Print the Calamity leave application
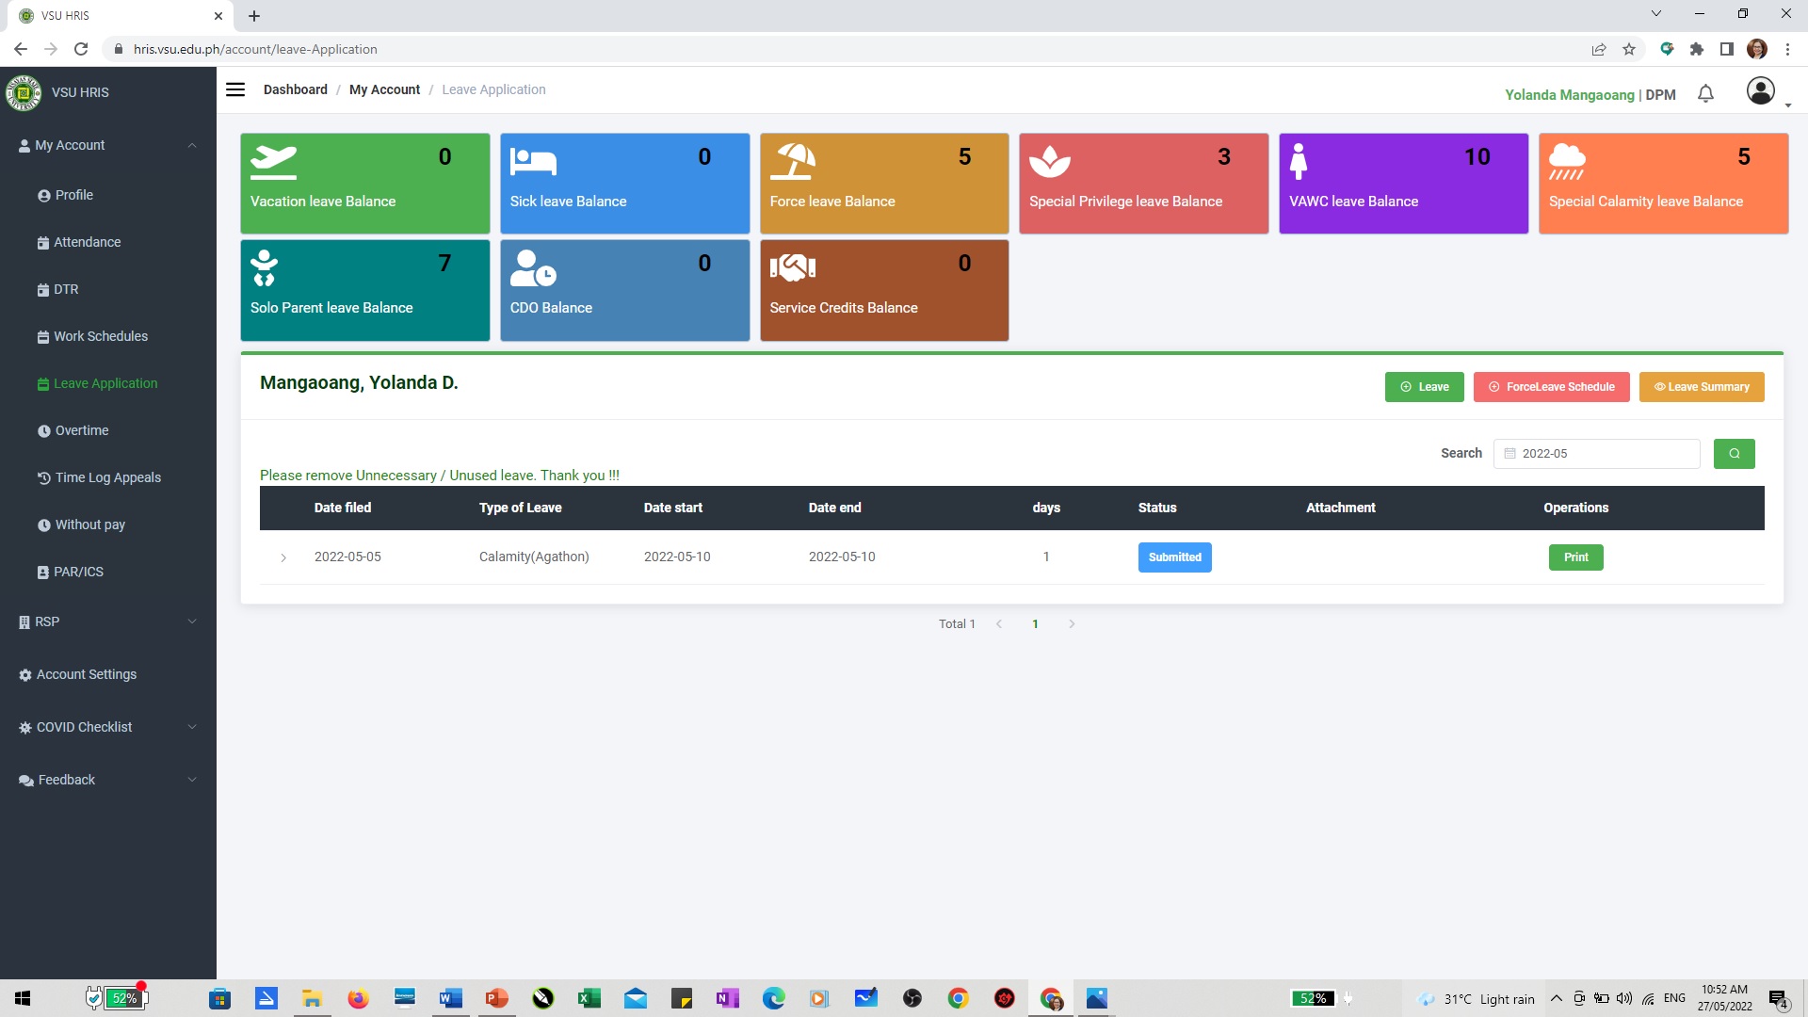The height and width of the screenshot is (1017, 1808). click(1575, 557)
